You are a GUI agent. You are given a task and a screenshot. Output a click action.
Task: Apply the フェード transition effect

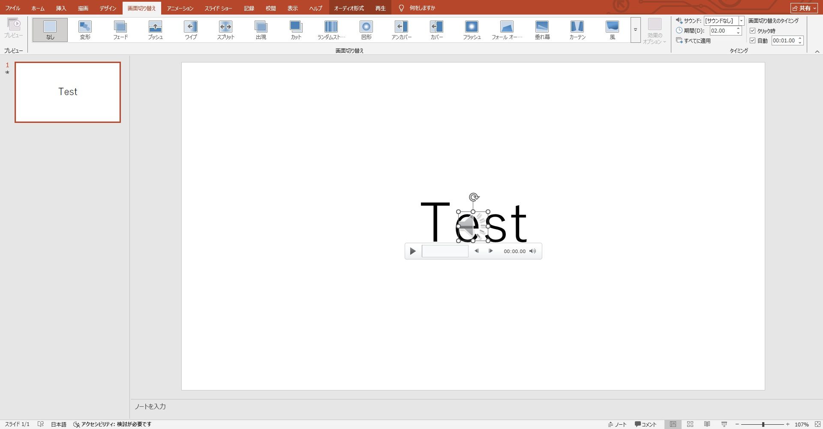[x=120, y=30]
